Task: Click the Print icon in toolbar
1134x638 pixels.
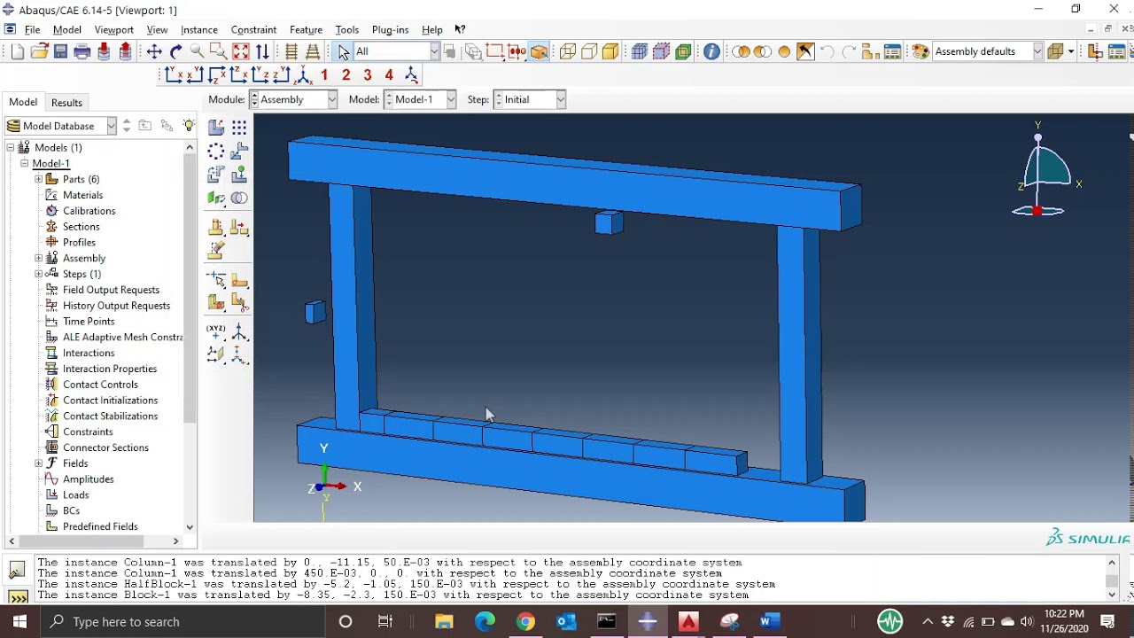Action: pos(82,52)
